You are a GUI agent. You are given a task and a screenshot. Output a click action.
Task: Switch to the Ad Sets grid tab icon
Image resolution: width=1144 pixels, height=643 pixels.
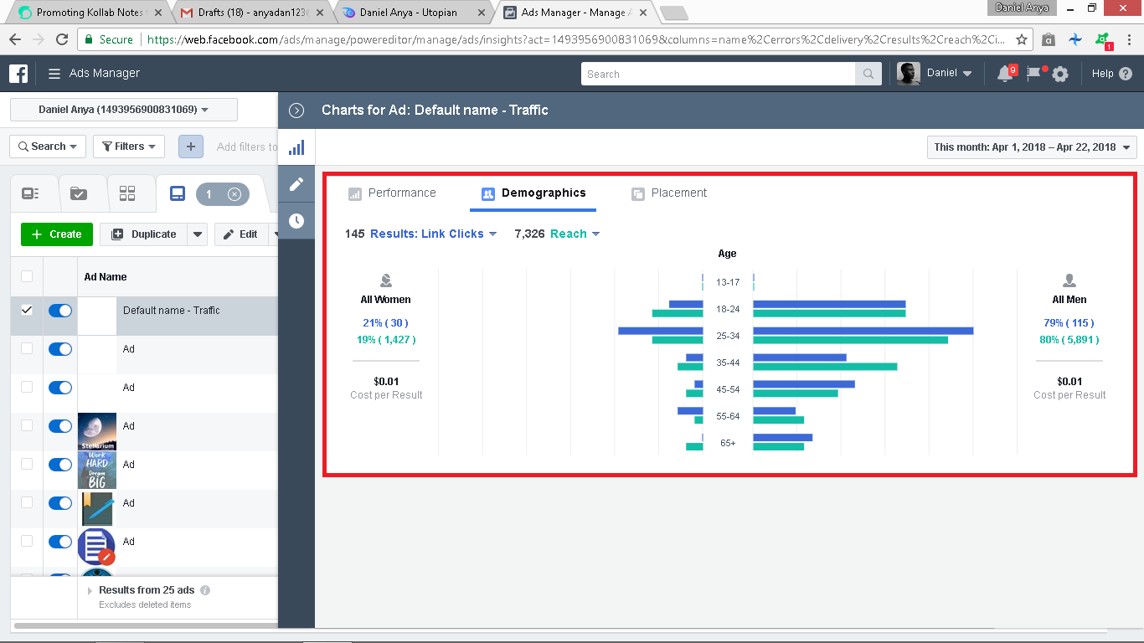127,193
